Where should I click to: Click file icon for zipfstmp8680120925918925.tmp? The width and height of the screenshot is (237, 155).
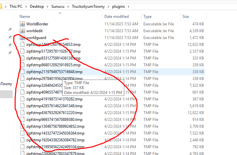click(x=22, y=65)
